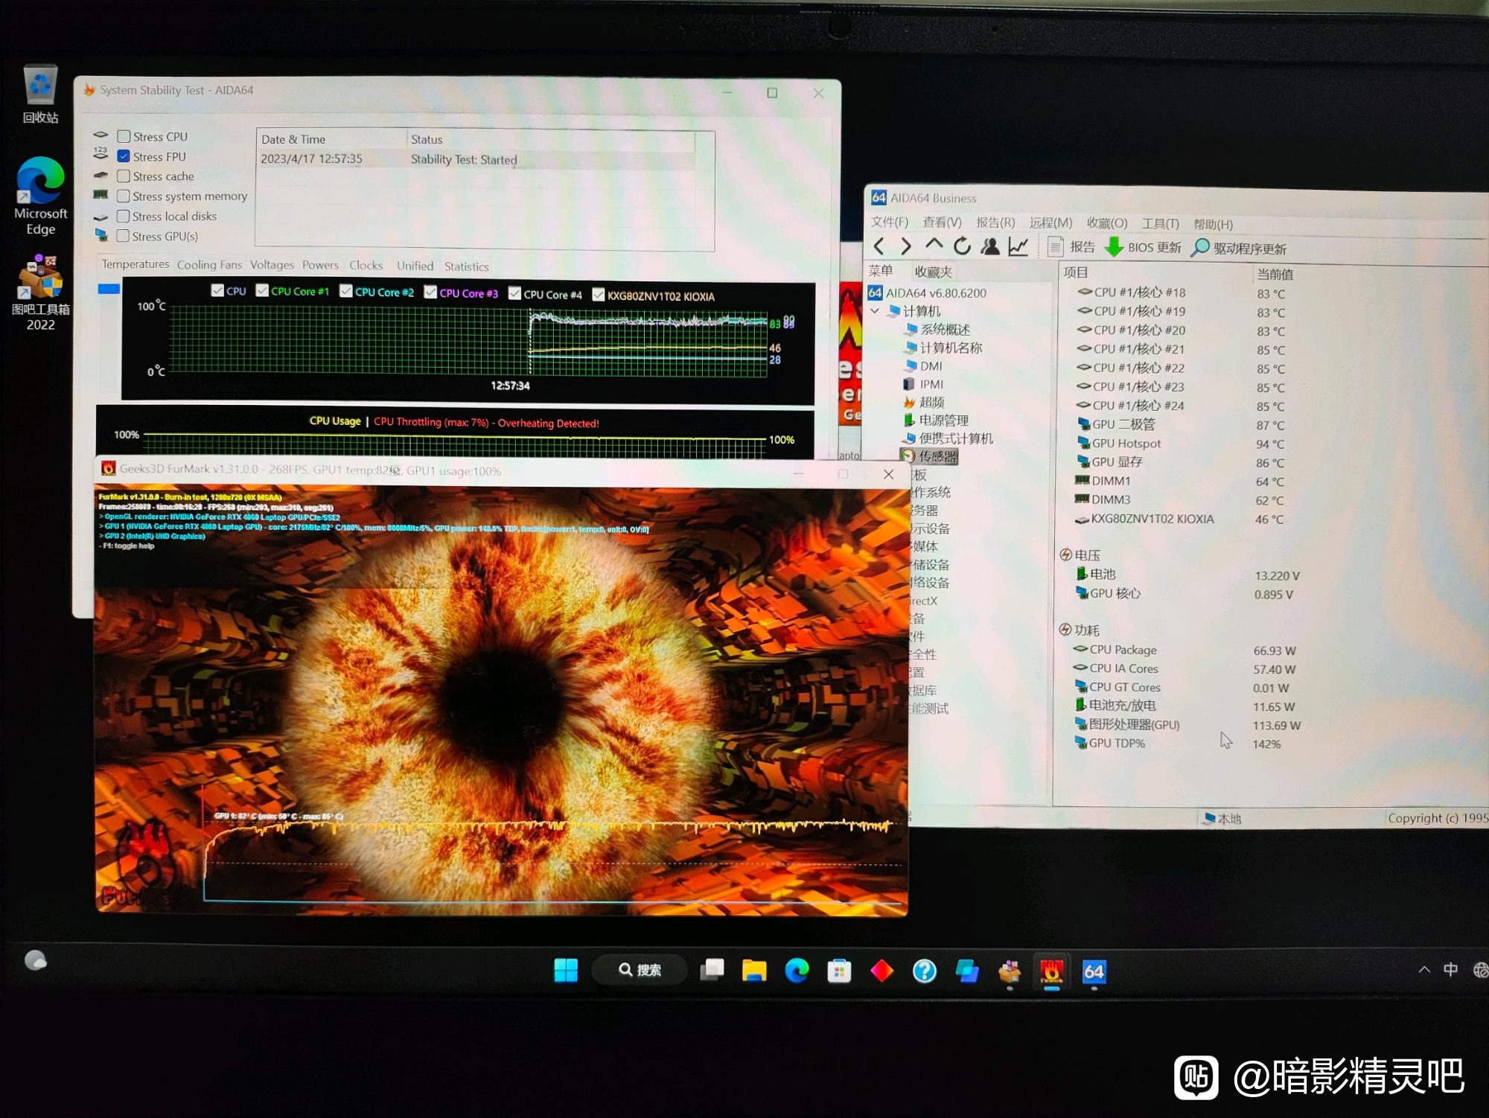Switch to the Statistics tab

[466, 266]
